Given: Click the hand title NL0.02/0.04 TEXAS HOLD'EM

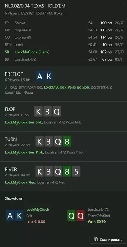Looking at the screenshot, I should (35, 6).
